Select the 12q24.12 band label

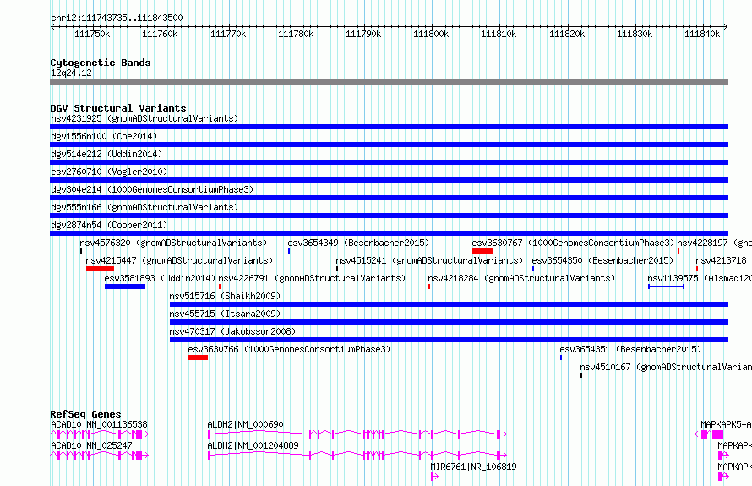click(71, 73)
